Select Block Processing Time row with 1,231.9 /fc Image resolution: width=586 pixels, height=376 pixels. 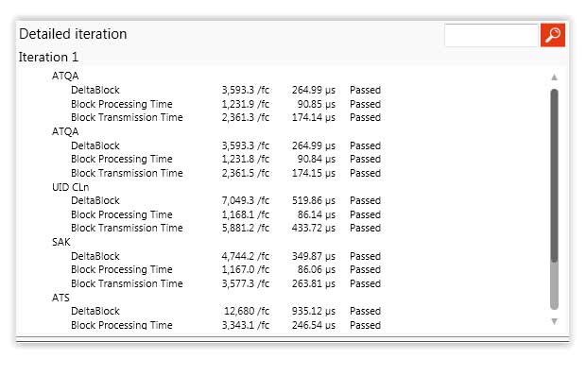tap(226, 104)
